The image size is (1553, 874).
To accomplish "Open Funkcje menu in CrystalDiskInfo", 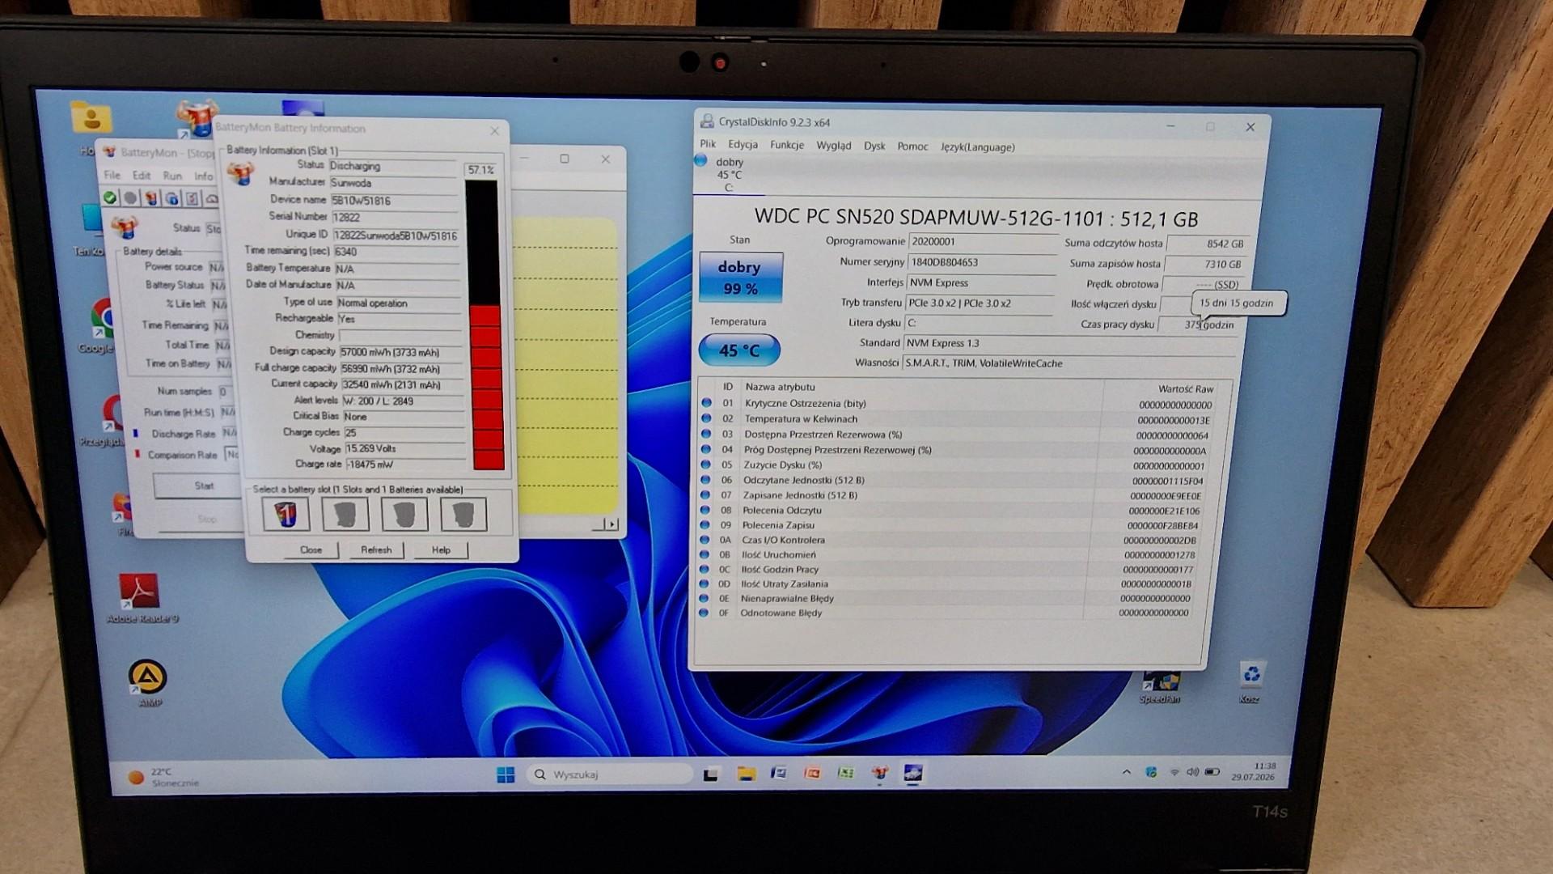I will point(787,145).
